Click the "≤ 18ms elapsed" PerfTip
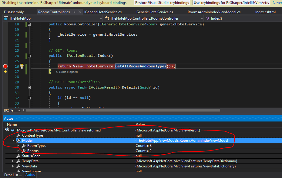Screen dimensions: 282x178 67,72
